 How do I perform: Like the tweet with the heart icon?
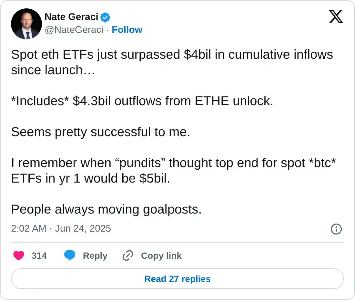tap(19, 256)
